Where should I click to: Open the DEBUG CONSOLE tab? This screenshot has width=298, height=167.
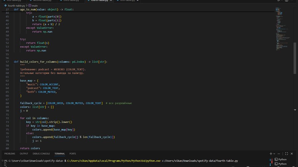[x=41, y=153]
